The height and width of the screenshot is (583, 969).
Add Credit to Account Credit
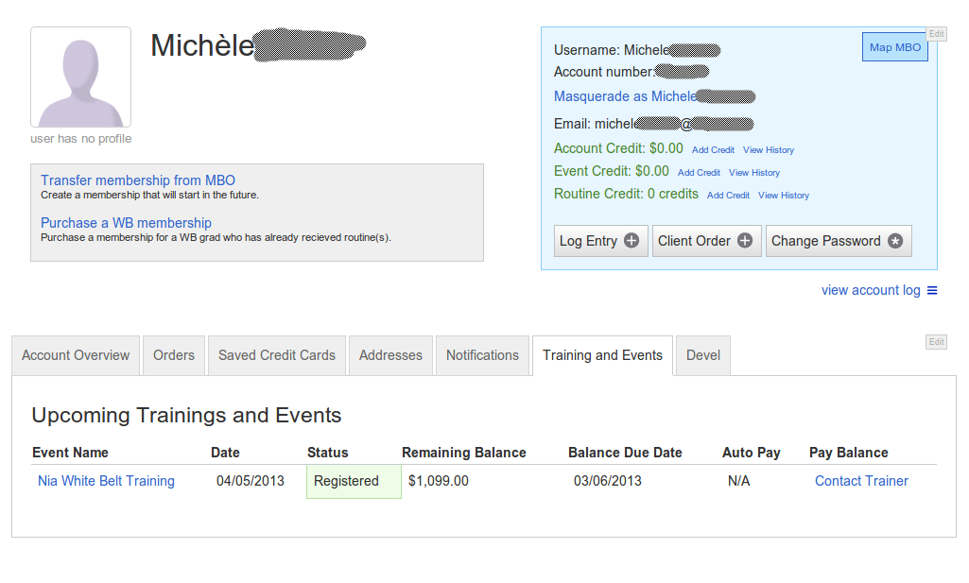[x=713, y=150]
